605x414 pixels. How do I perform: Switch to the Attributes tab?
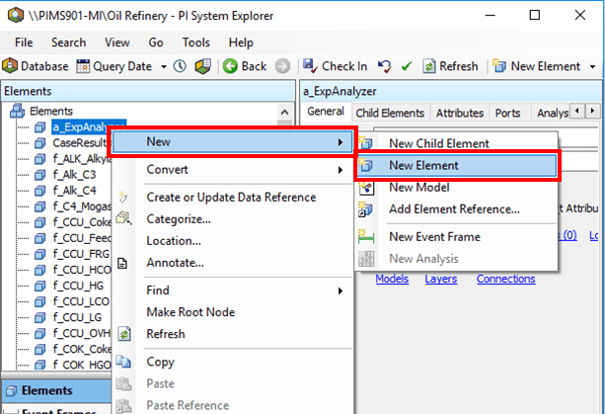click(x=460, y=114)
